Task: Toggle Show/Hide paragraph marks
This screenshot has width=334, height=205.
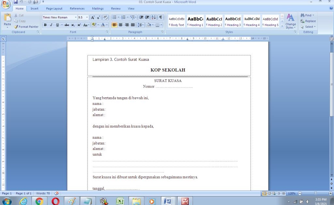Action: (x=160, y=17)
